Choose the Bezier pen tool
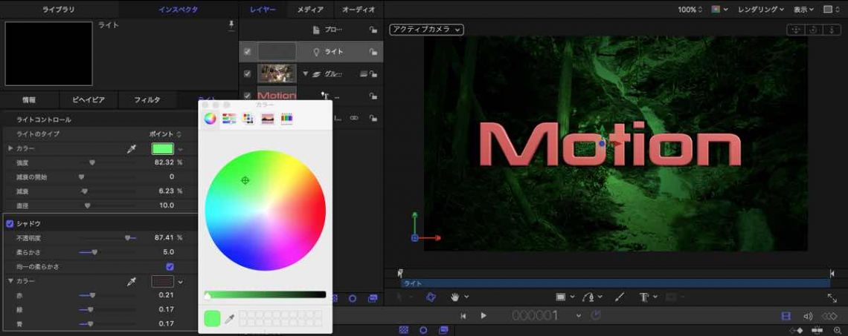 tap(589, 297)
